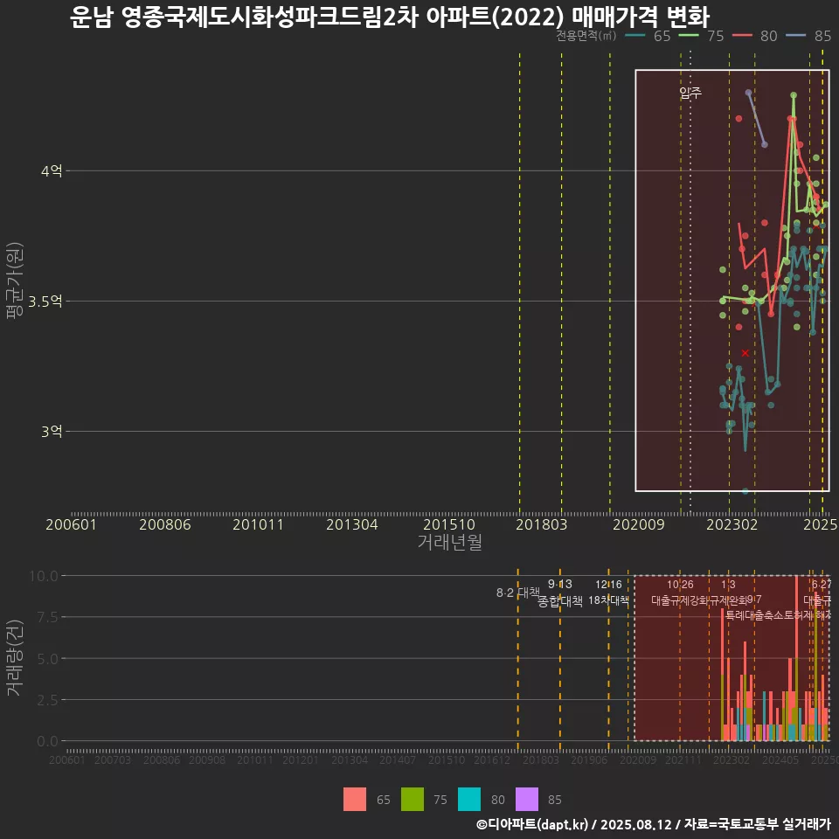
Task: Click the 7.5 volume axis label
Action: [x=47, y=618]
